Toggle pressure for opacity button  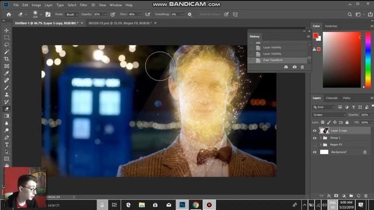click(113, 15)
